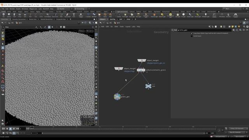Switch to the Render View tab
249x140 pixels.
click(33, 19)
